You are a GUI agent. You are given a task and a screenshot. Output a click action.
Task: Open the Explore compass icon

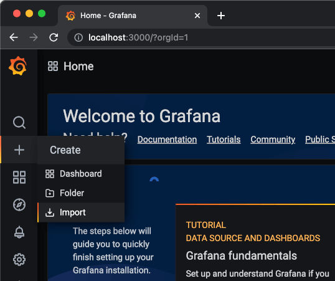tap(19, 204)
